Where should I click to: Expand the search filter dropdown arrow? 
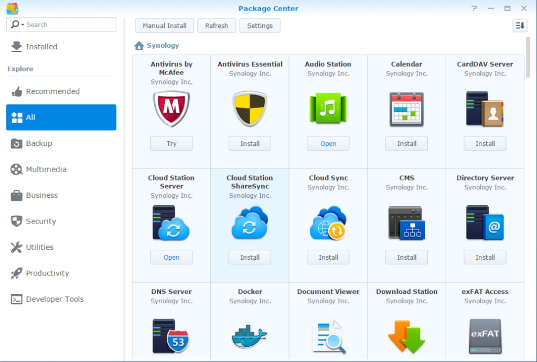tap(23, 25)
